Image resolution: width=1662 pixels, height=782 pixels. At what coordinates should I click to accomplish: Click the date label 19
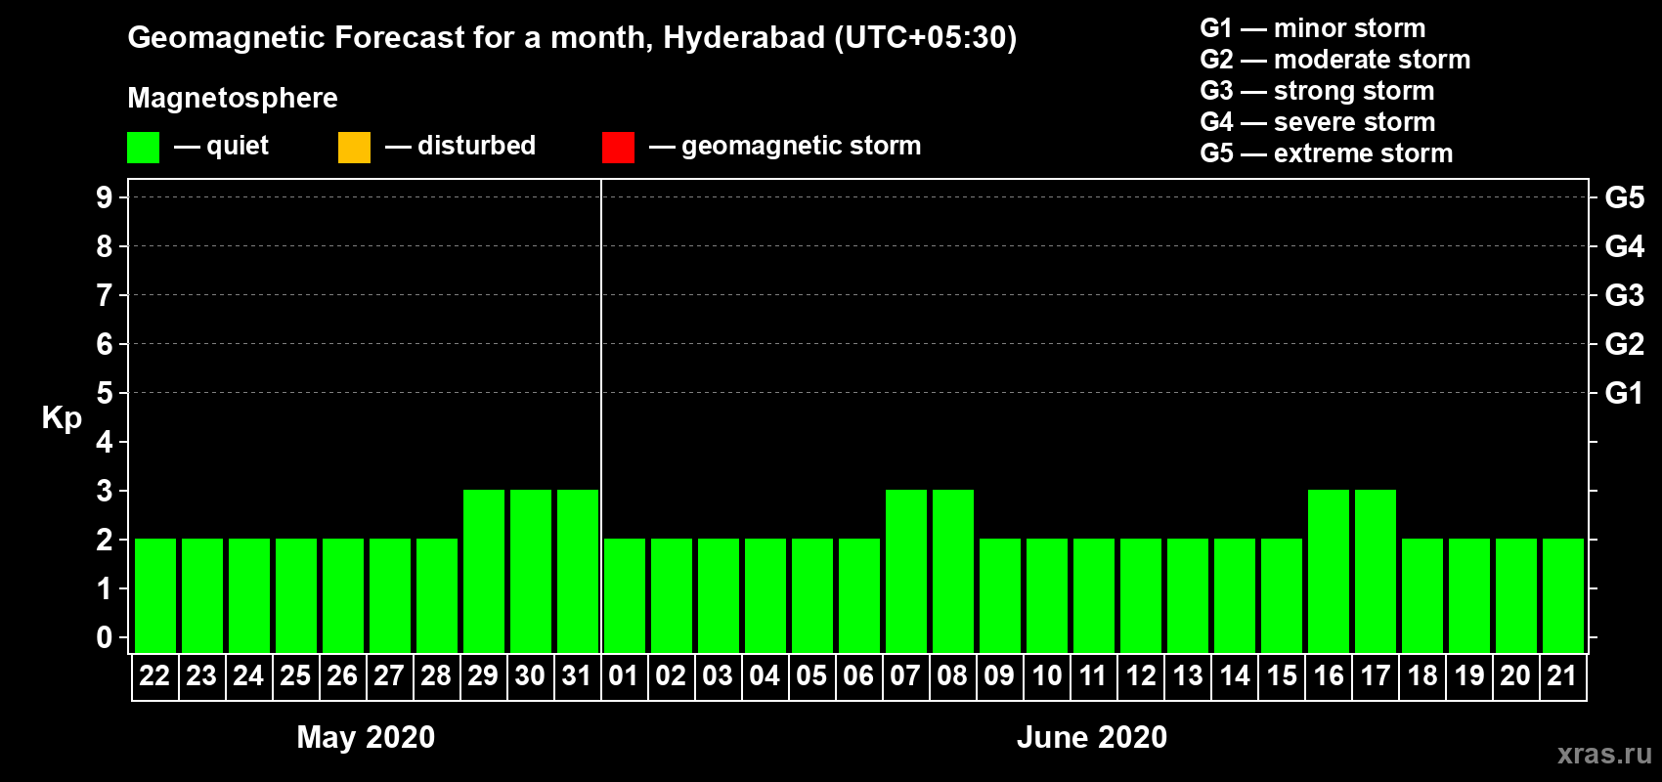[x=1469, y=675]
